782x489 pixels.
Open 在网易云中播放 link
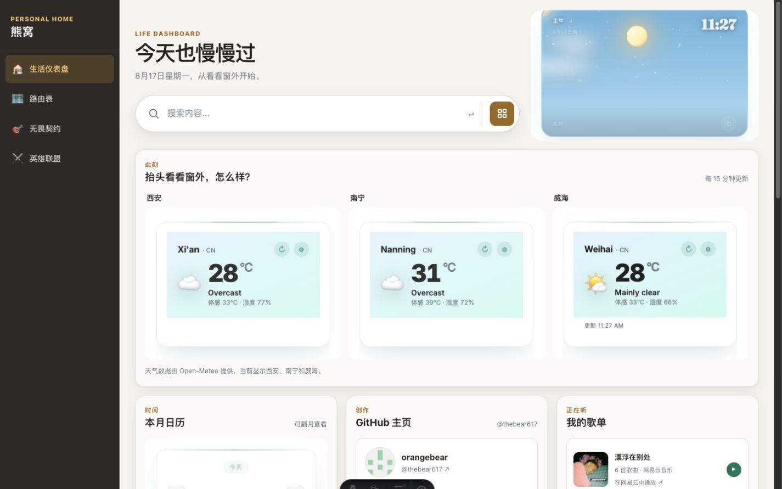(638, 482)
